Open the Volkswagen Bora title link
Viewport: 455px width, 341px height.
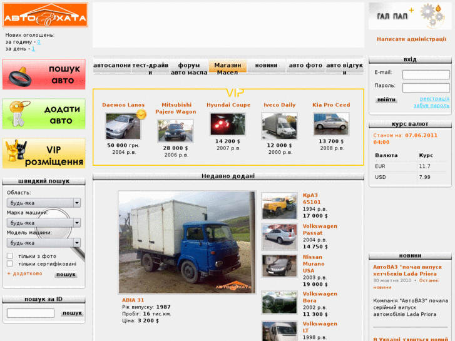[320, 297]
